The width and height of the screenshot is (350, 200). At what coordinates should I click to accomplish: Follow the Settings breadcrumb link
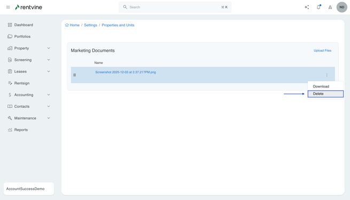(x=90, y=25)
